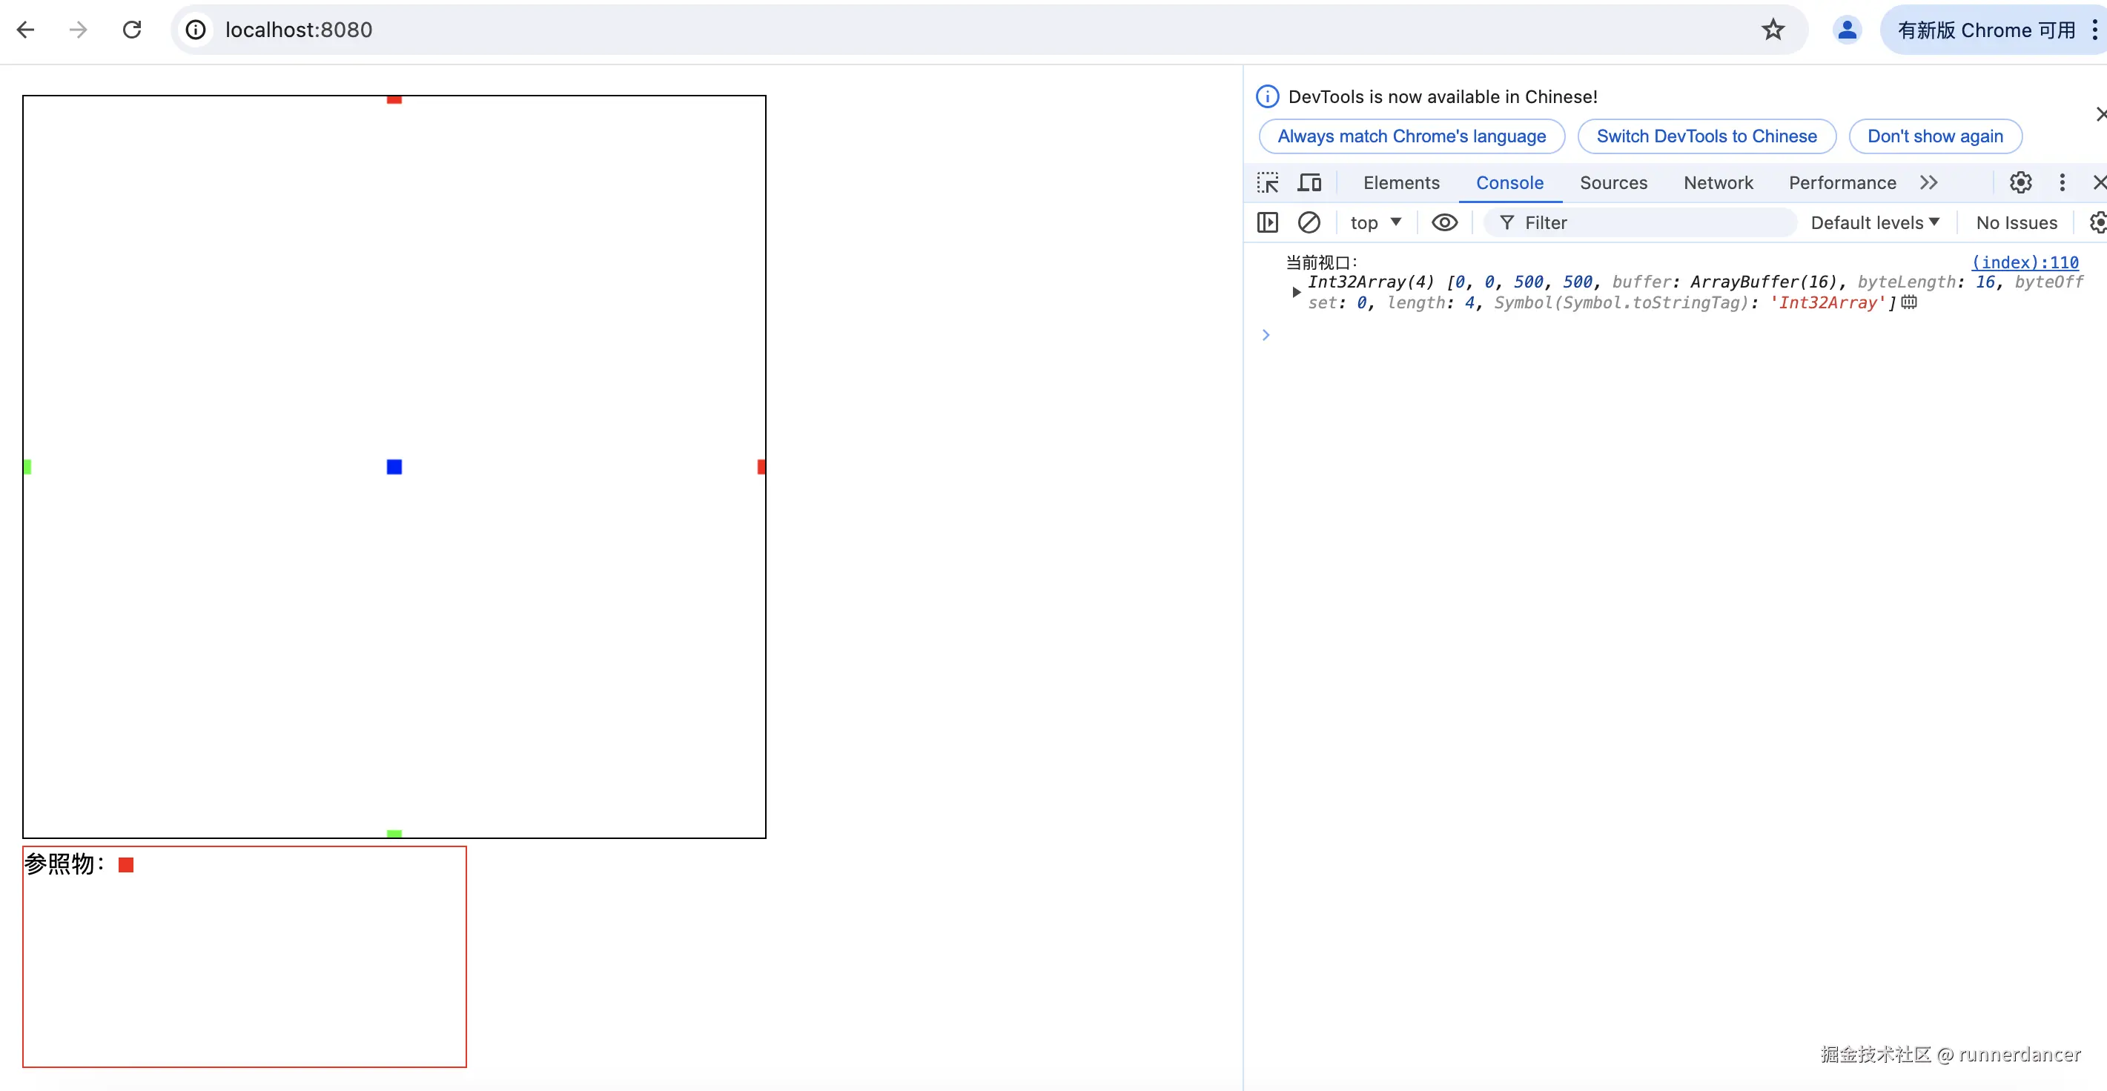Viewport: 2107px width, 1091px height.
Task: Expand the Int32Array console entry
Action: click(x=1296, y=292)
